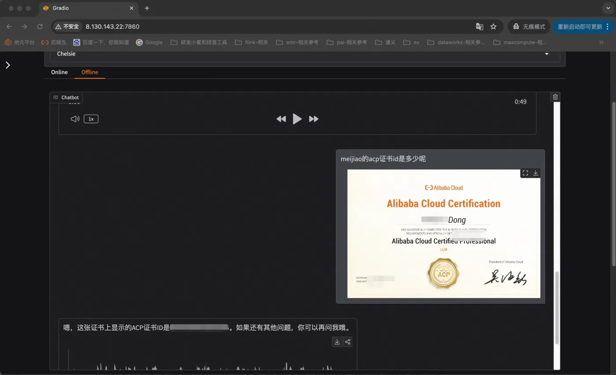Open pai-相关参考 bookmark folder
This screenshot has height=375, width=616.
pos(347,42)
